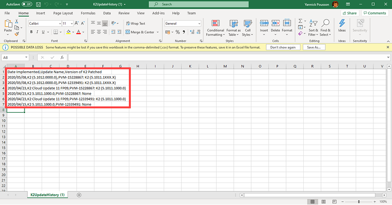Adjust the zoom slider in status bar
Image resolution: width=392 pixels, height=205 pixels.
359,202
